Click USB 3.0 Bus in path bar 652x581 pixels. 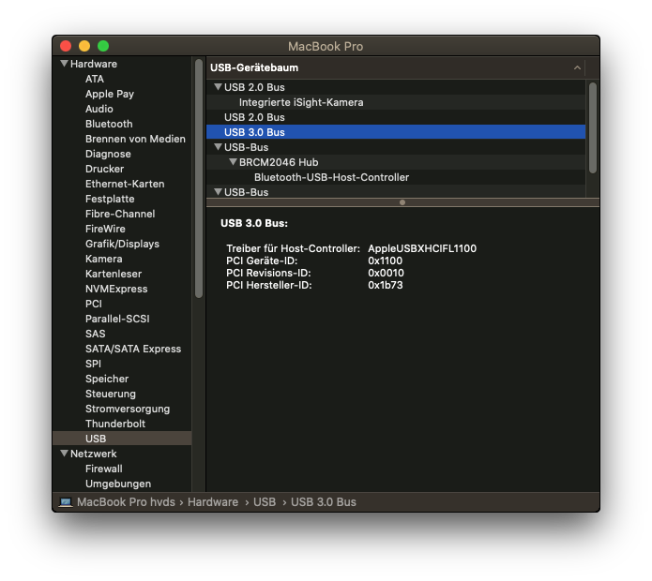click(324, 502)
